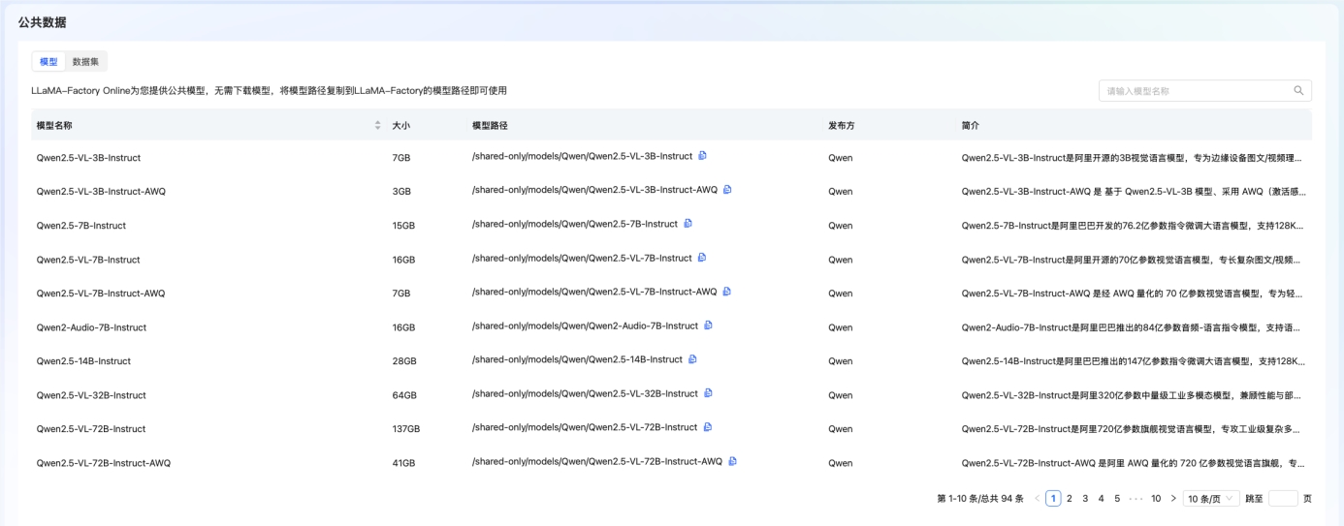
Task: Jump ahead via pagination ellipsis
Action: (x=1136, y=499)
